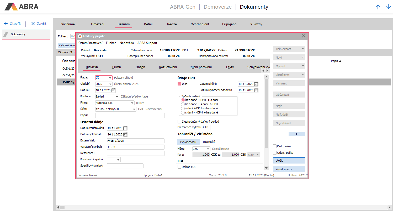The image size is (393, 211).
Task: Open the Konstantní symbol dropdown
Action: coord(118,159)
